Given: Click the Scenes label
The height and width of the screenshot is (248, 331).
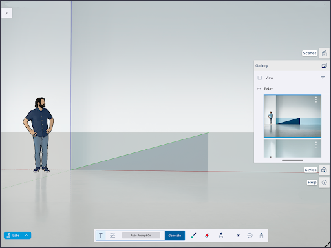Looking at the screenshot, I should click(310, 53).
